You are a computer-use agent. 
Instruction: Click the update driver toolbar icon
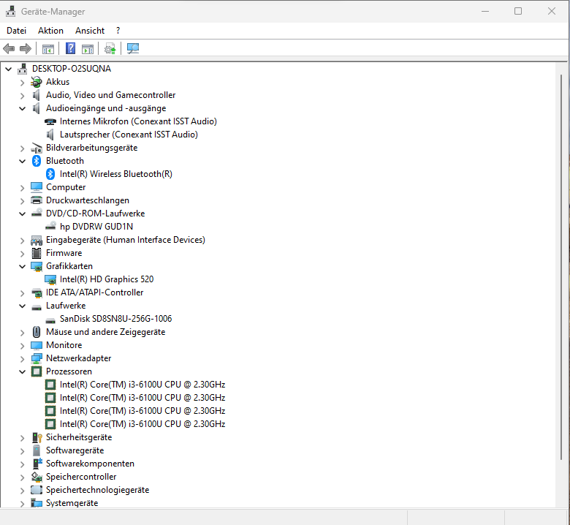point(110,48)
